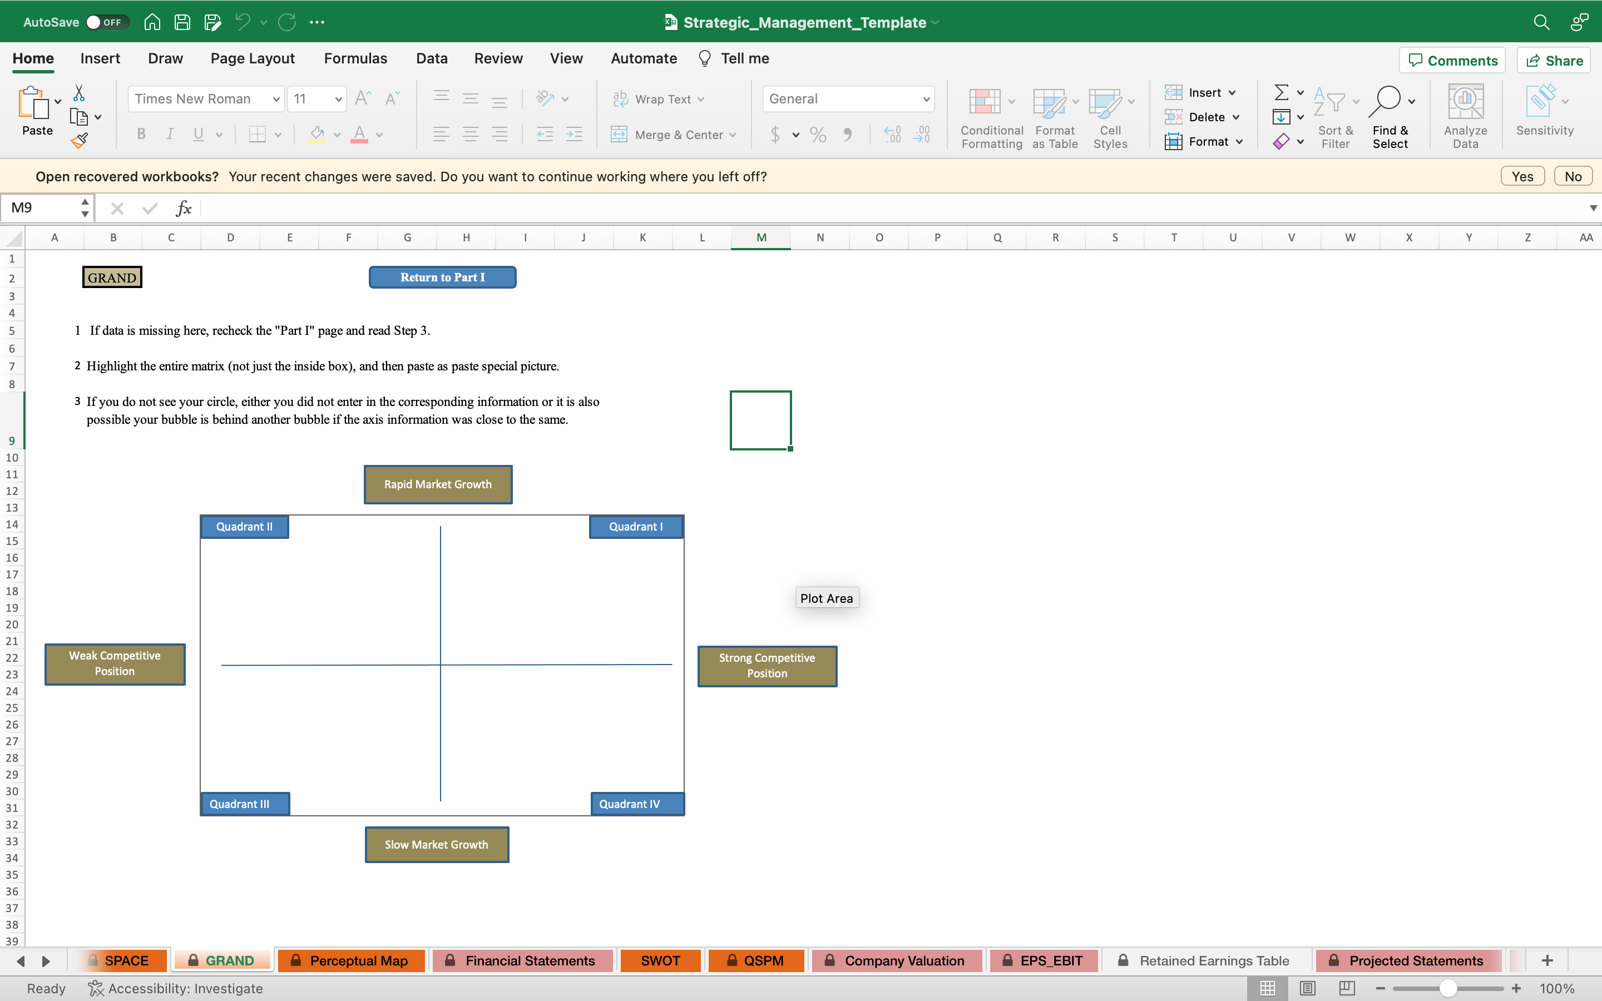Click the AutoSum icon
The height and width of the screenshot is (1001, 1602).
click(x=1280, y=92)
